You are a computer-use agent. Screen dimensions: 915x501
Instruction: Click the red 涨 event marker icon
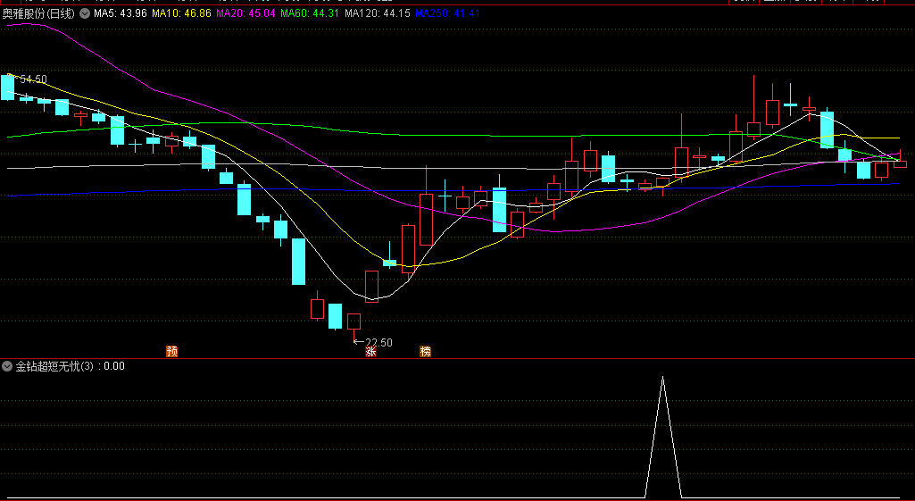(370, 352)
